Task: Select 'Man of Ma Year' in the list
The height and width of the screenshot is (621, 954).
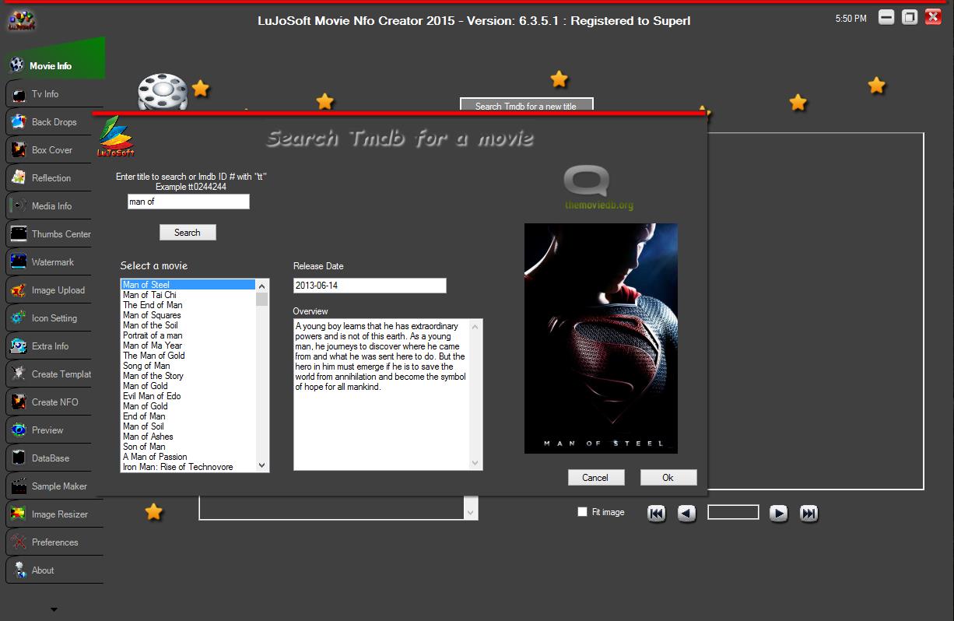Action: [x=188, y=346]
